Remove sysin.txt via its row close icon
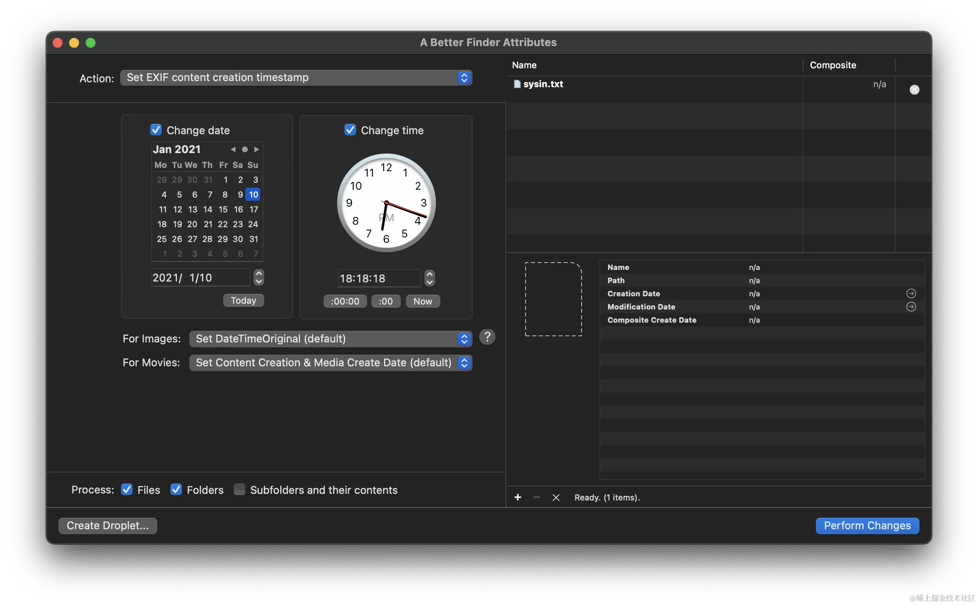 tap(914, 89)
